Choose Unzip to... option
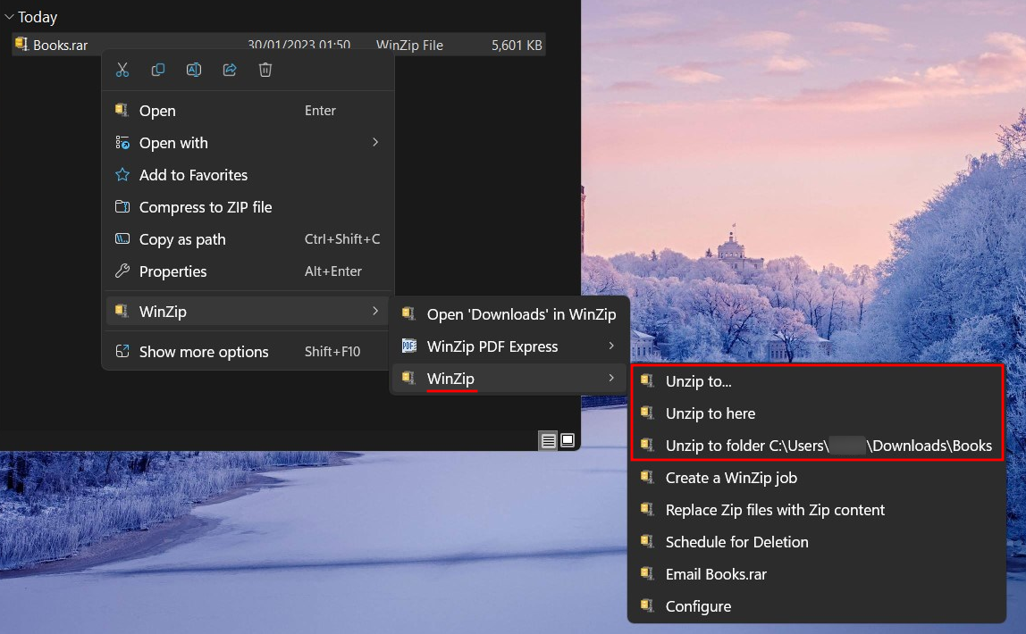Image resolution: width=1026 pixels, height=634 pixels. [x=698, y=381]
